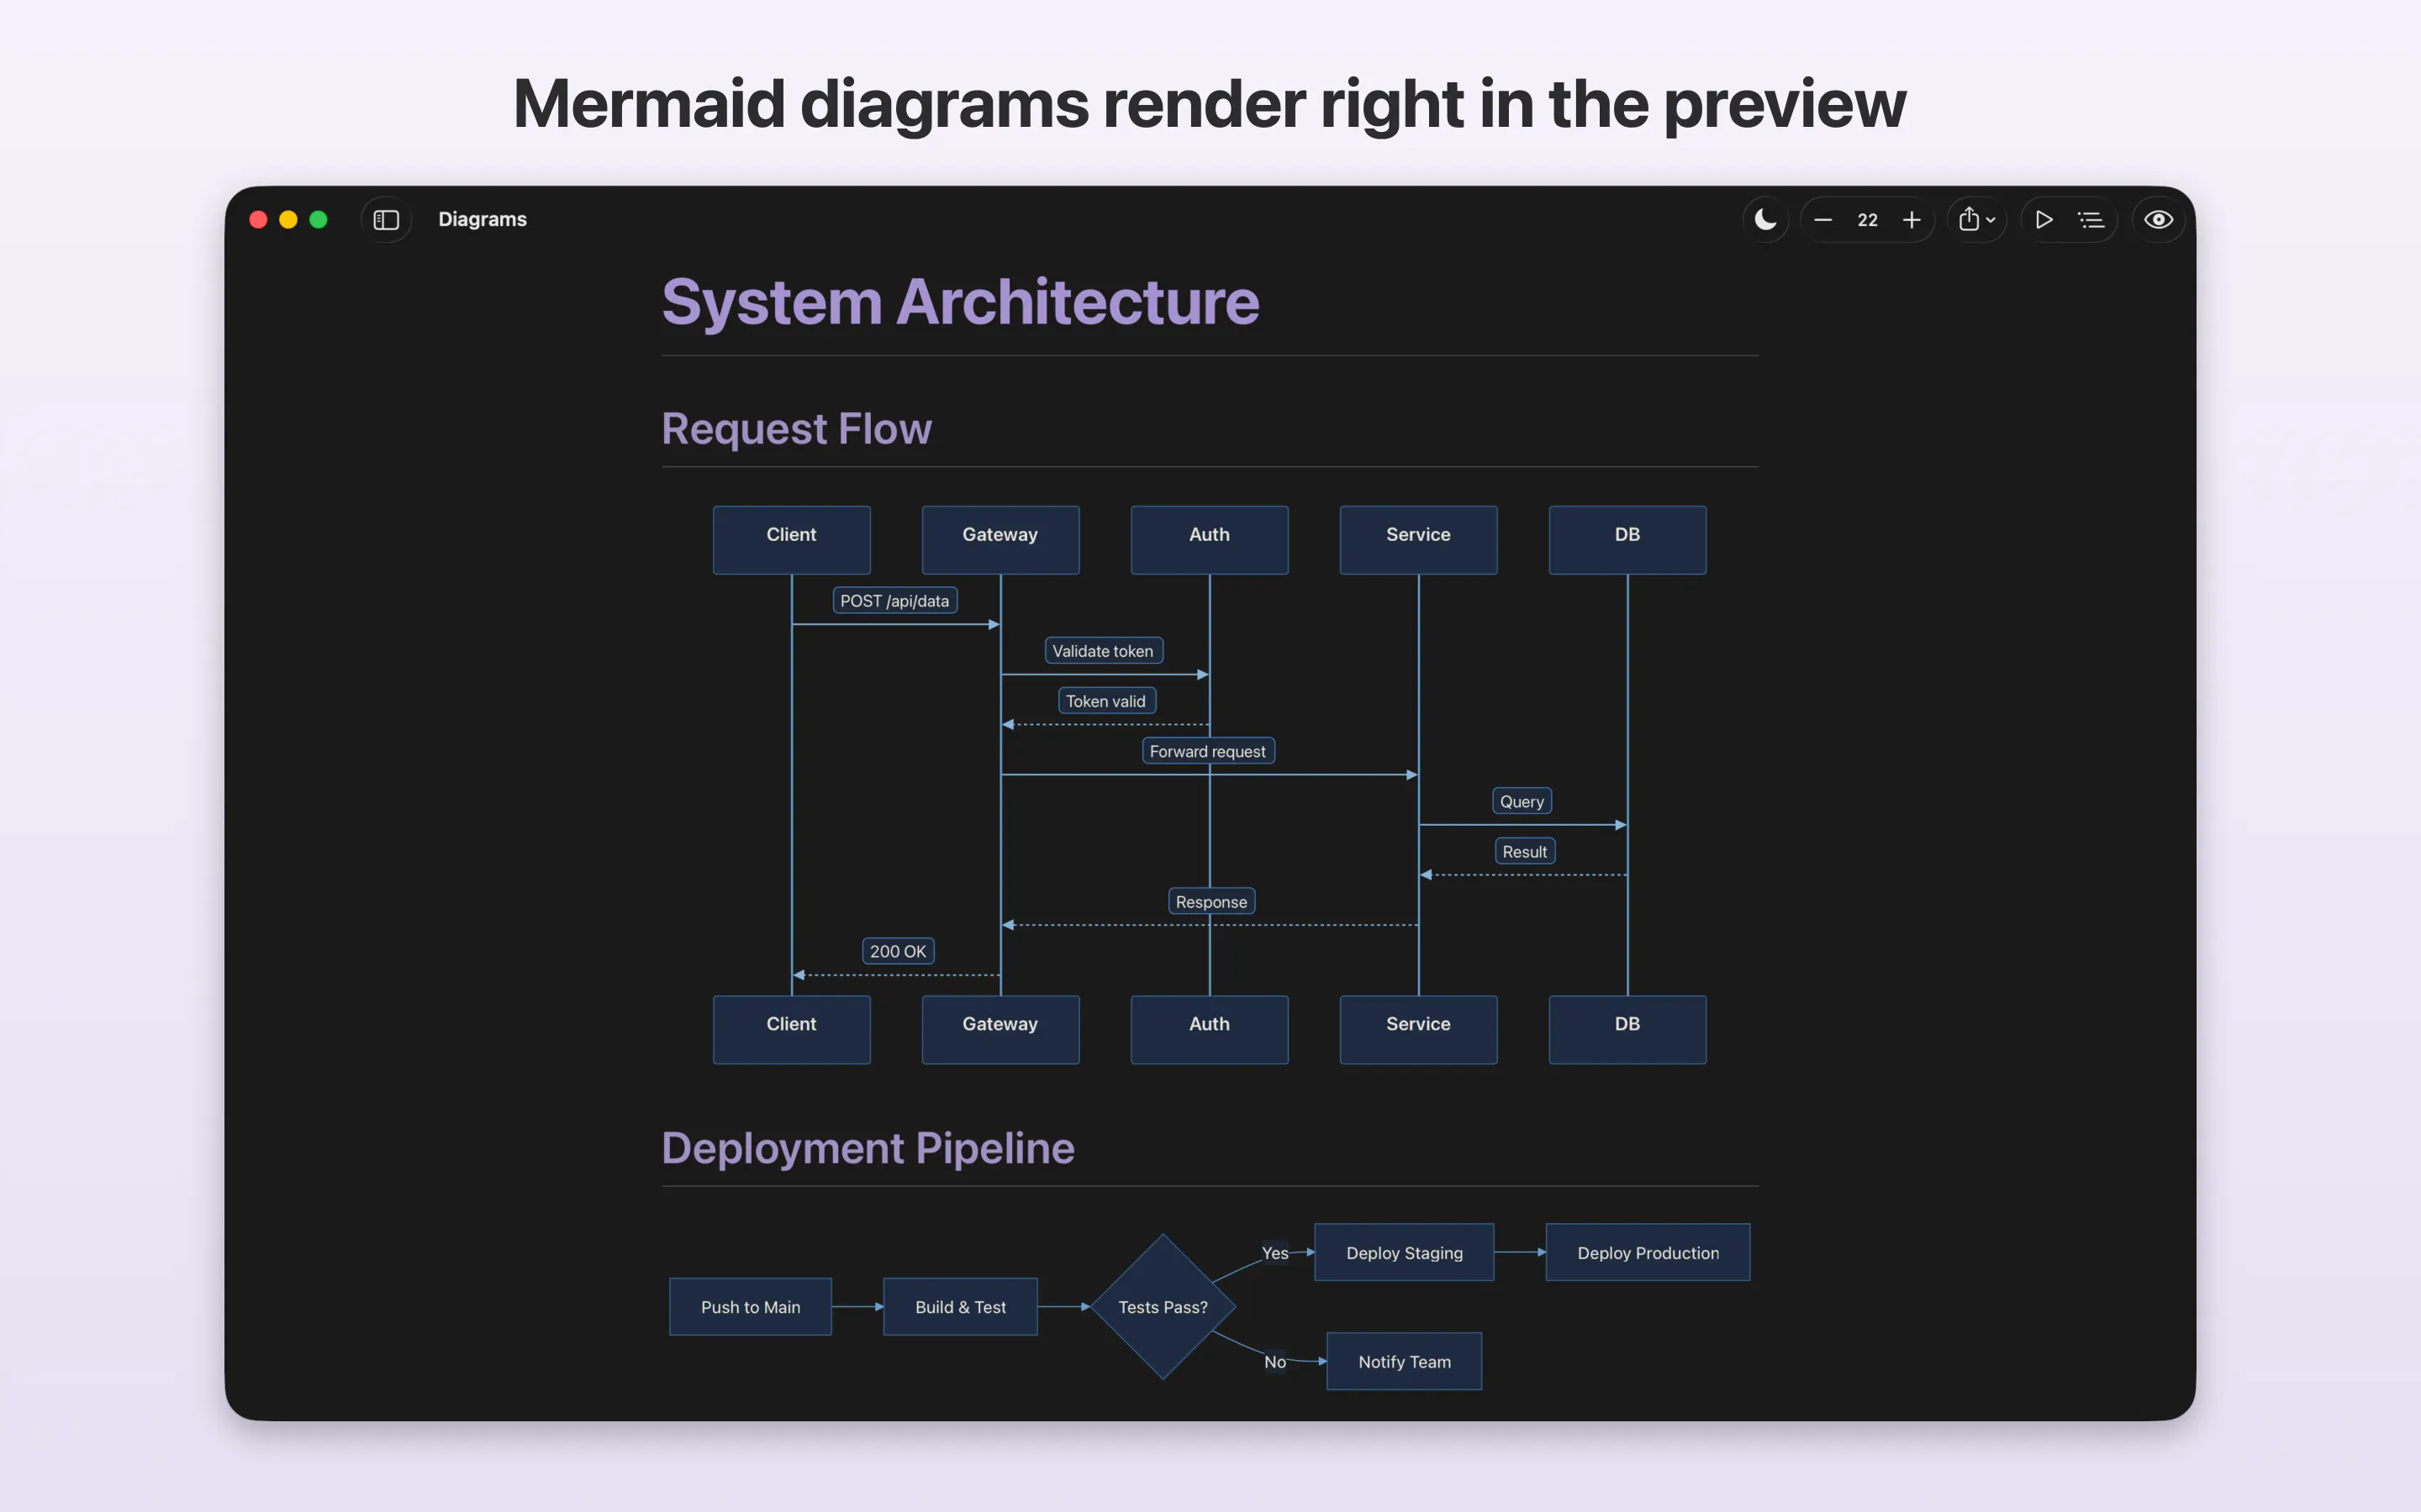This screenshot has width=2421, height=1512.
Task: Select the top Auth participant box
Action: (1210, 539)
